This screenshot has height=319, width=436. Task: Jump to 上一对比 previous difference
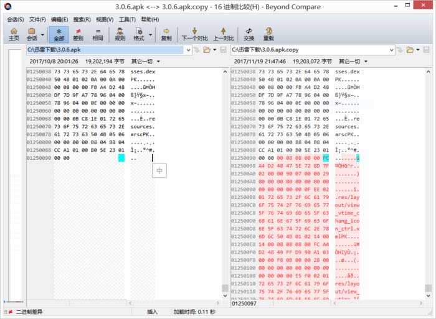tap(223, 34)
